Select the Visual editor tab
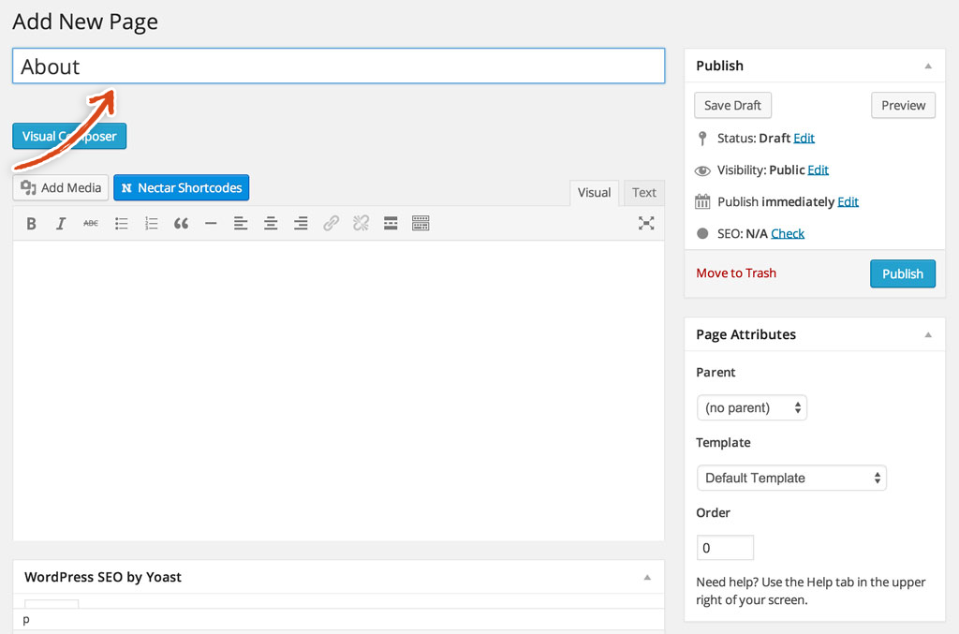The width and height of the screenshot is (959, 634). [x=594, y=193]
